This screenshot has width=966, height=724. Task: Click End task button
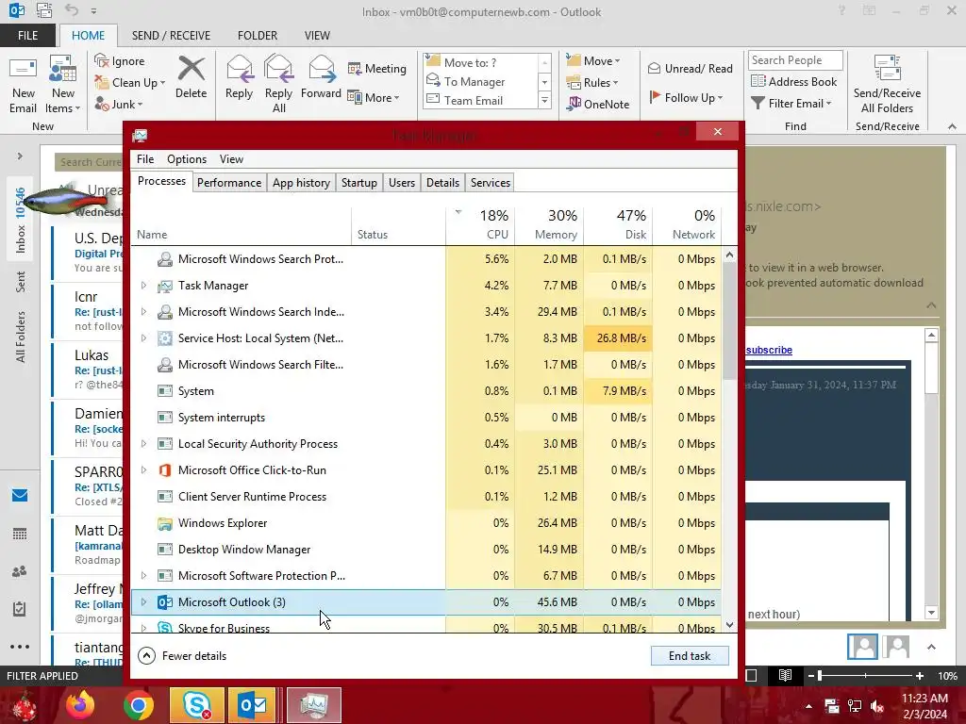point(690,656)
